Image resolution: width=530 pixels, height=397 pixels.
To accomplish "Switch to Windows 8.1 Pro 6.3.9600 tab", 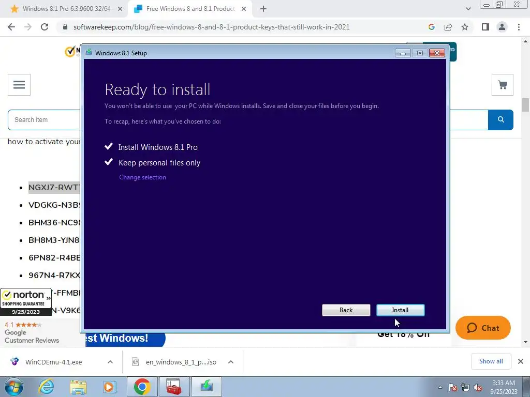I will (x=66, y=9).
